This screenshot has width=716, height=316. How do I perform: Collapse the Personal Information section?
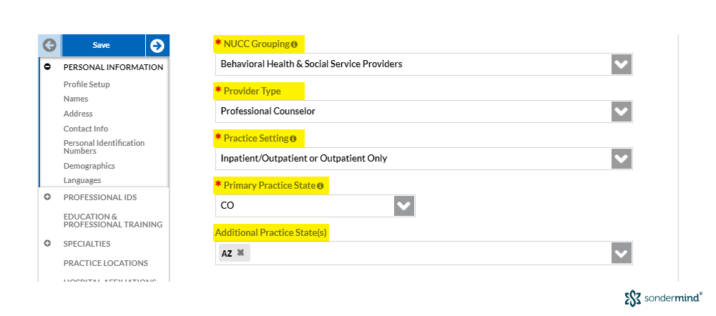click(x=47, y=66)
